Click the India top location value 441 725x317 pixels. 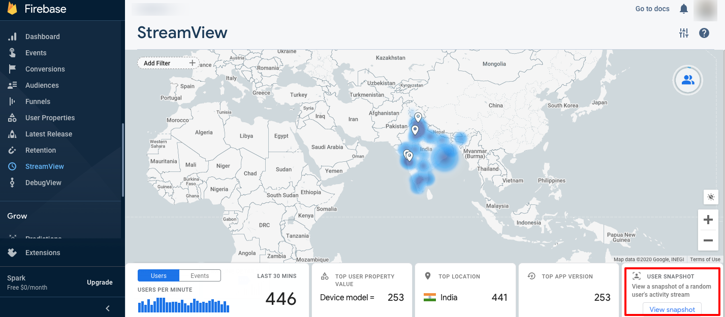tap(499, 297)
